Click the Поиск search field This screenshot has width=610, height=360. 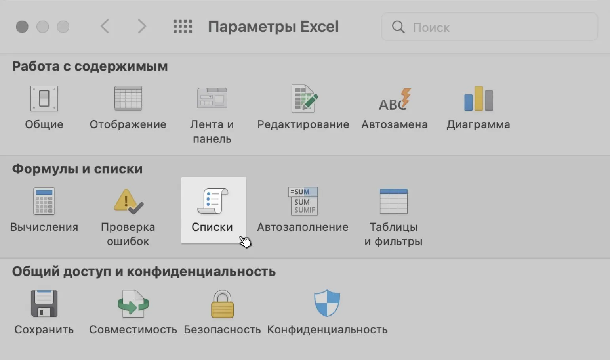coord(495,27)
